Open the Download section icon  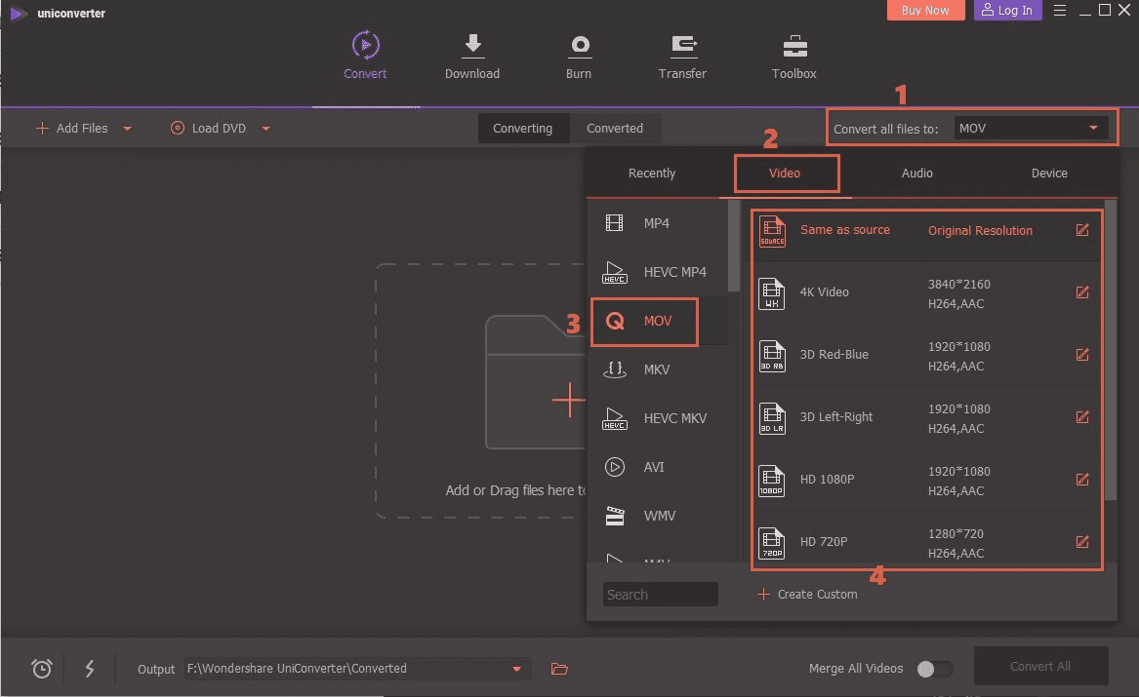coord(472,46)
